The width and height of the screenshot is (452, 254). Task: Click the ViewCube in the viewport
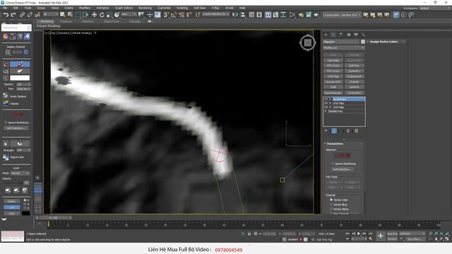tap(308, 43)
